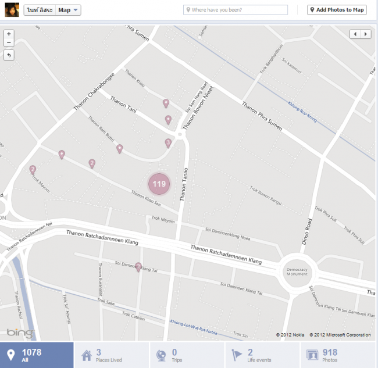Click the Democracy Monument label
This screenshot has height=368, width=378.
pos(297,272)
